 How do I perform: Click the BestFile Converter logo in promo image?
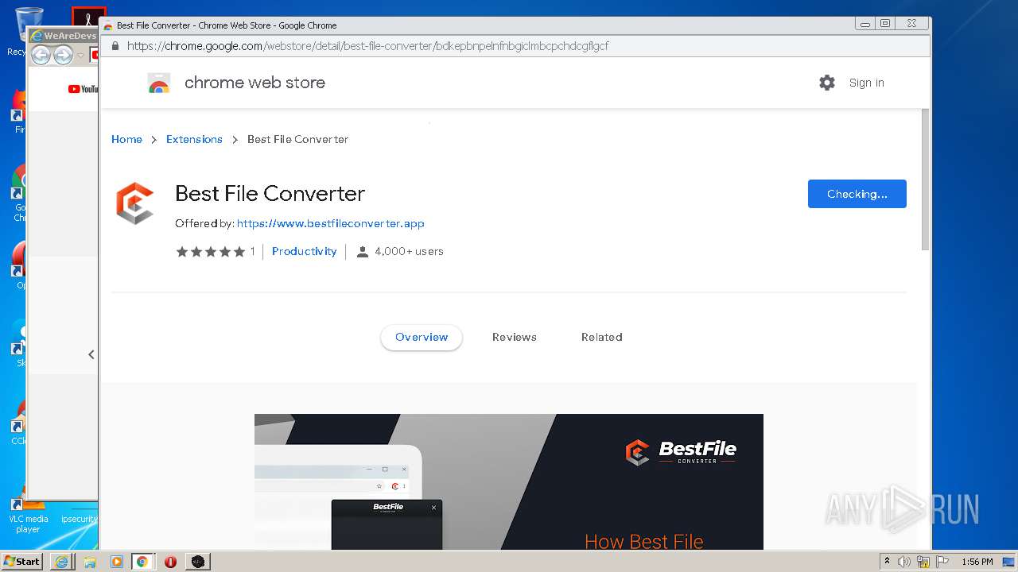point(682,452)
